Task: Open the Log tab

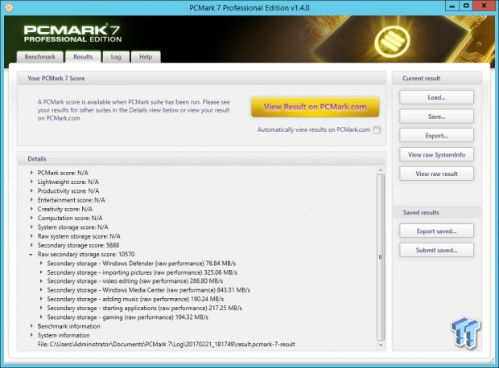Action: [x=116, y=57]
